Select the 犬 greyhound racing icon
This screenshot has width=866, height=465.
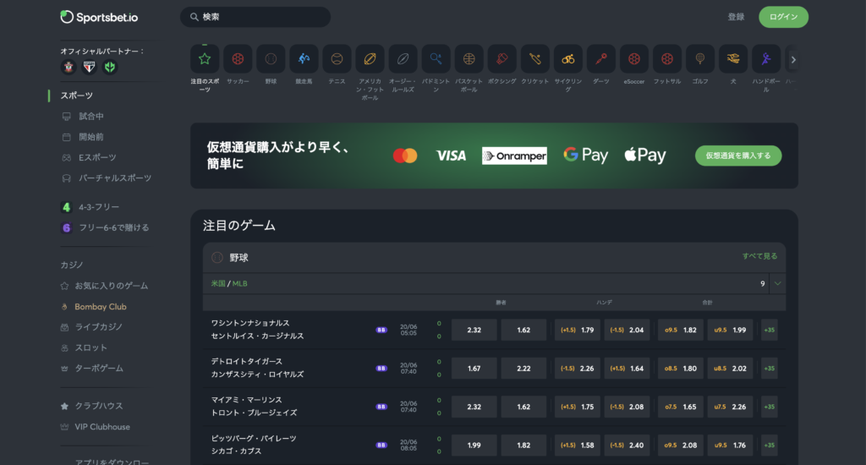click(x=733, y=58)
